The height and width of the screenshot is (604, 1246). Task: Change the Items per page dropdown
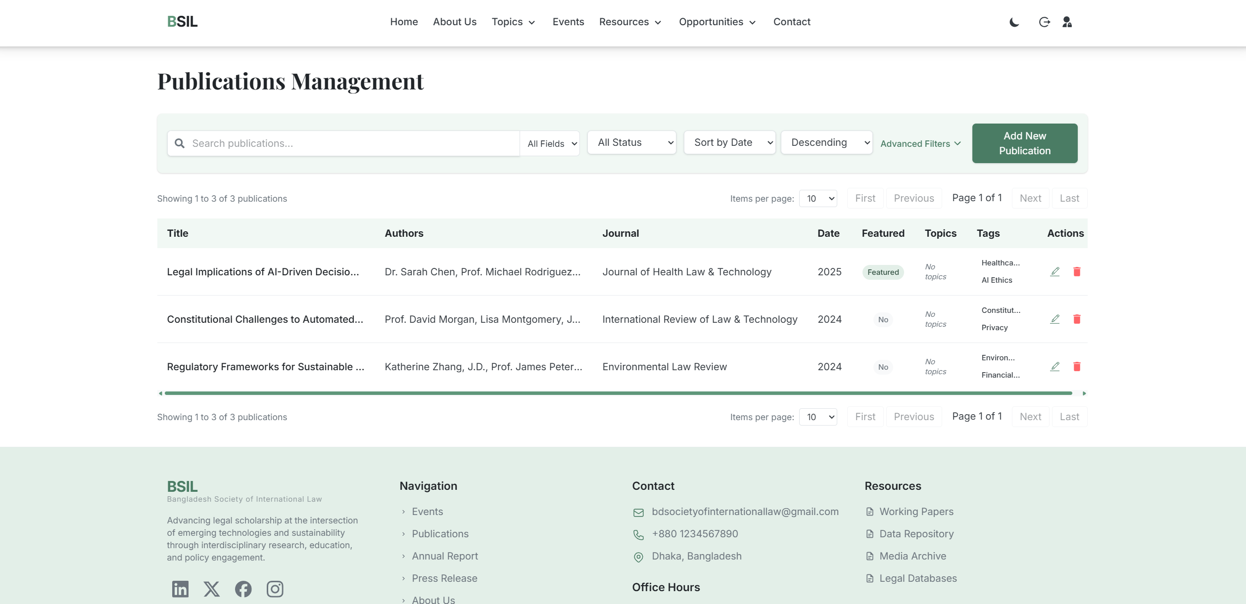pyautogui.click(x=818, y=198)
